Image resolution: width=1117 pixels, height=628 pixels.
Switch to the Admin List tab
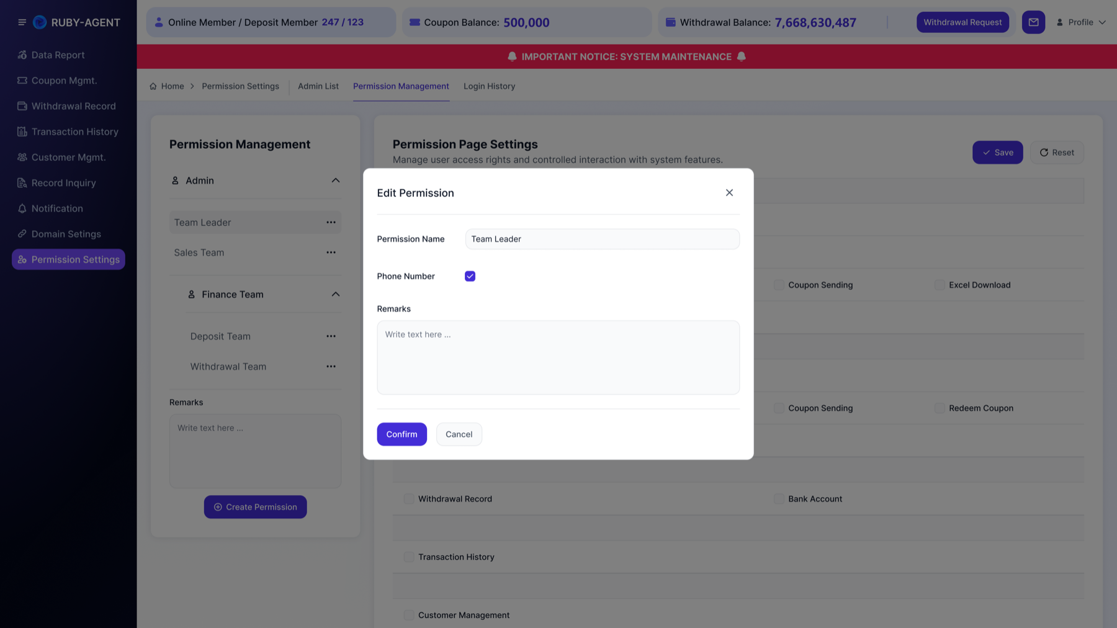click(x=318, y=86)
